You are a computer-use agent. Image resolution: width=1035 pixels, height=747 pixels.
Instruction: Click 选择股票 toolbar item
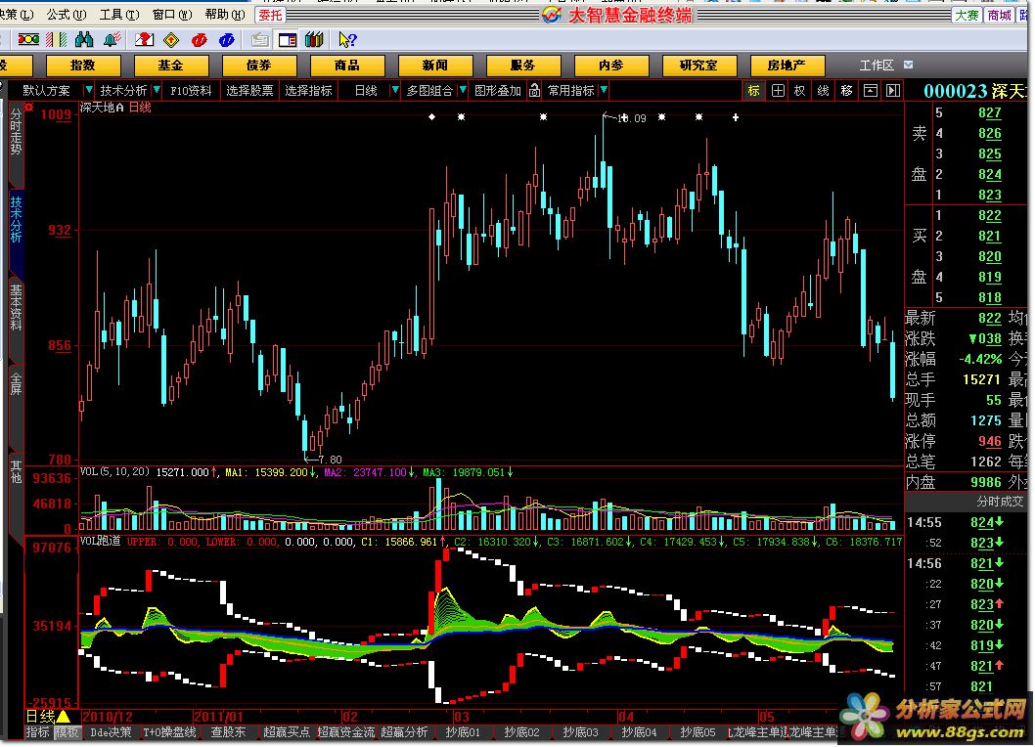click(249, 90)
